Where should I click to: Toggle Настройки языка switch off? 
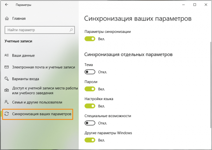pos(90,106)
